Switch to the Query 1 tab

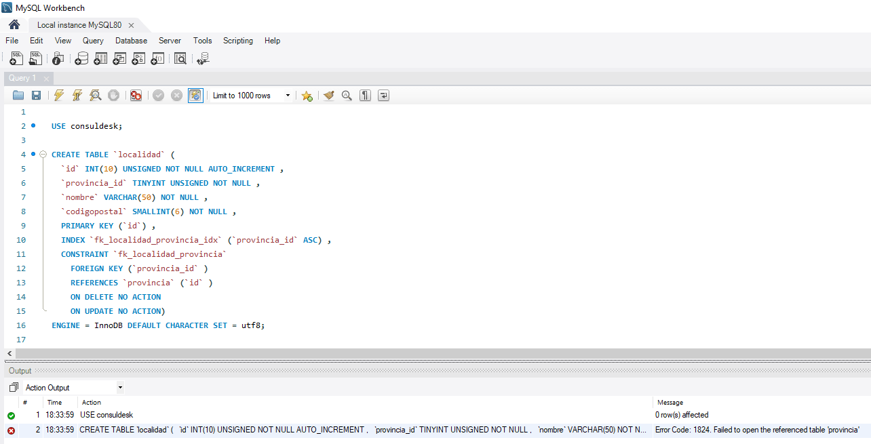[x=22, y=78]
